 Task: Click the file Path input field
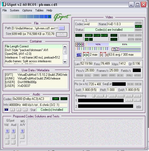[33, 28]
